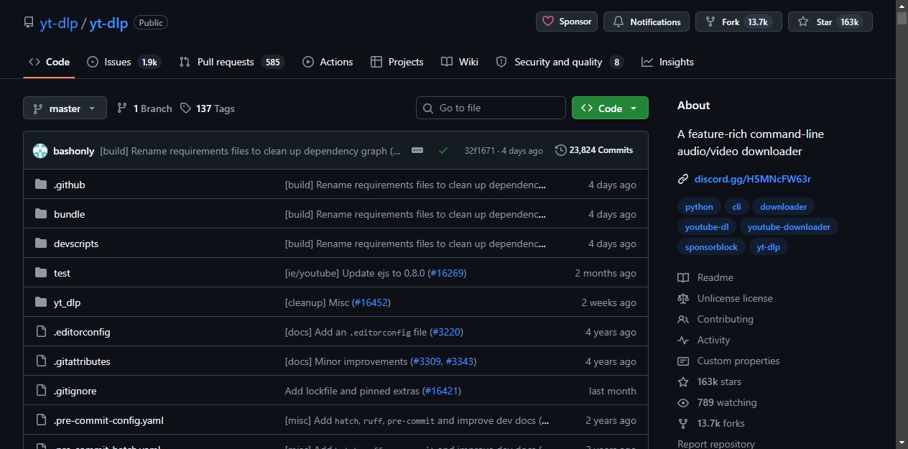Open the Pull requests tab
This screenshot has width=908, height=449.
[x=231, y=62]
